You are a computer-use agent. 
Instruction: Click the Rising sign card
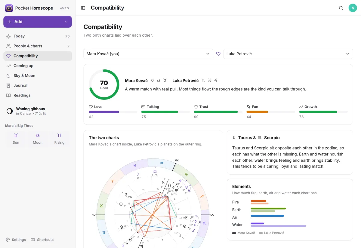pos(59,139)
